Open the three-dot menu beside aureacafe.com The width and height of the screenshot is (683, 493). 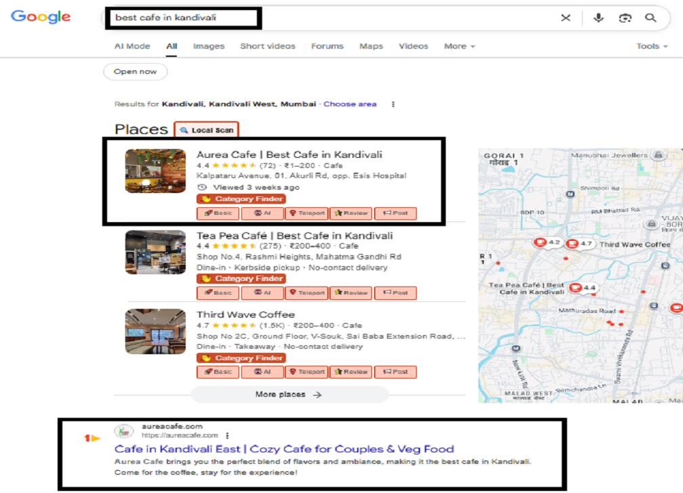click(x=228, y=436)
